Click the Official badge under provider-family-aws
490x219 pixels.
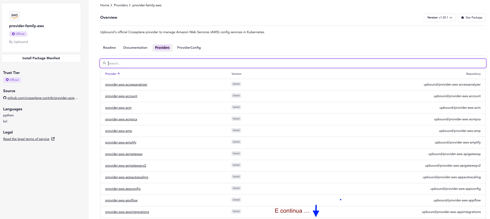tap(18, 34)
